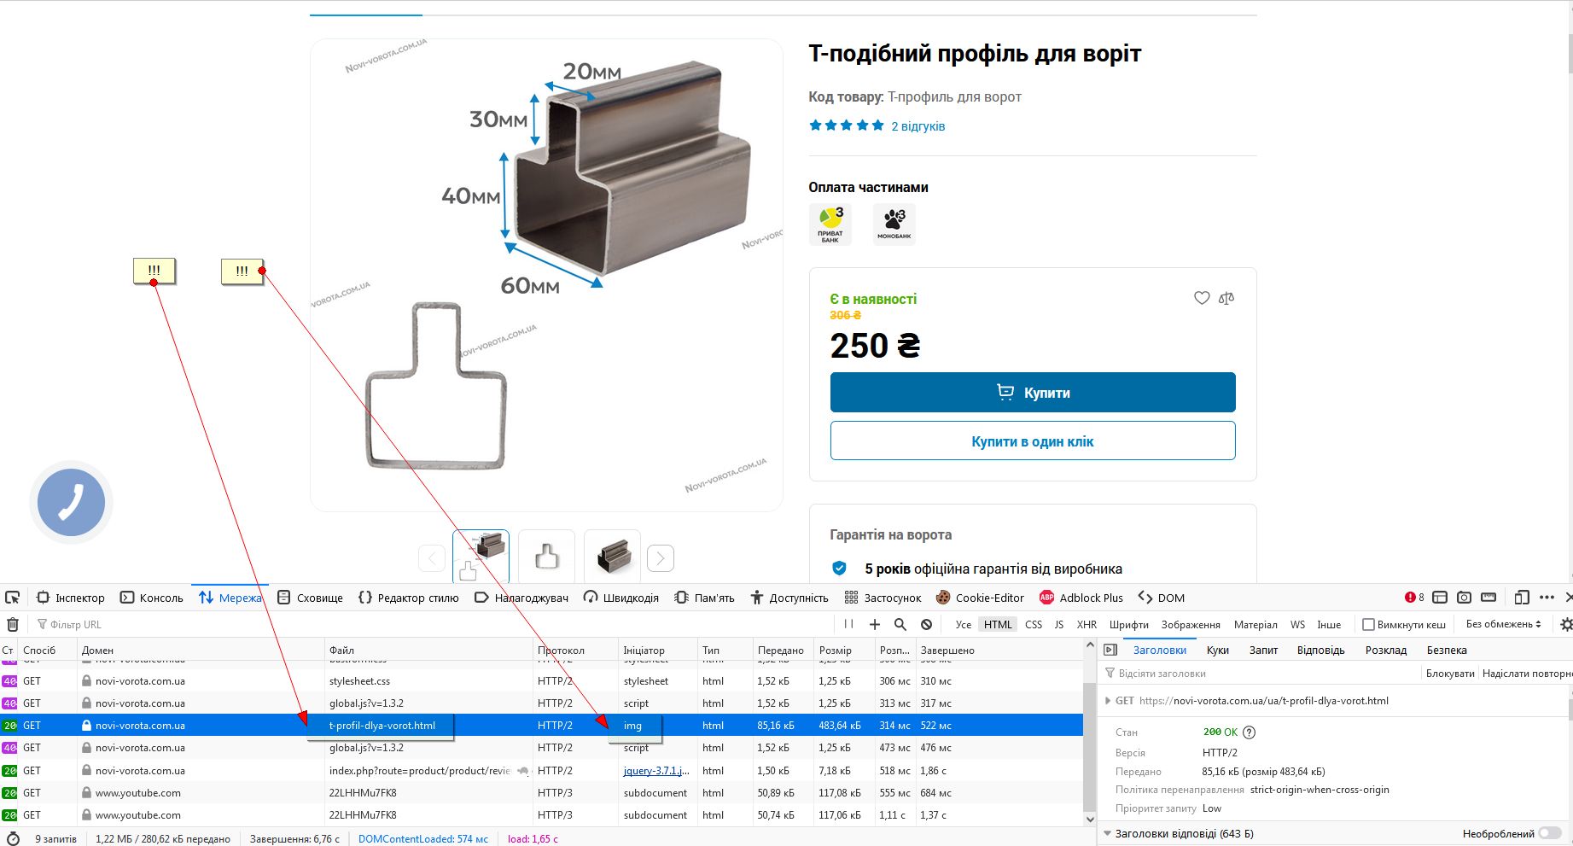Image resolution: width=1573 pixels, height=846 pixels.
Task: Filter requests by XHR type
Action: 1087,625
